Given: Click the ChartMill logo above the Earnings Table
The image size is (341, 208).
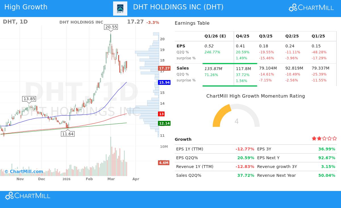Looking at the screenshot, I should [311, 8].
